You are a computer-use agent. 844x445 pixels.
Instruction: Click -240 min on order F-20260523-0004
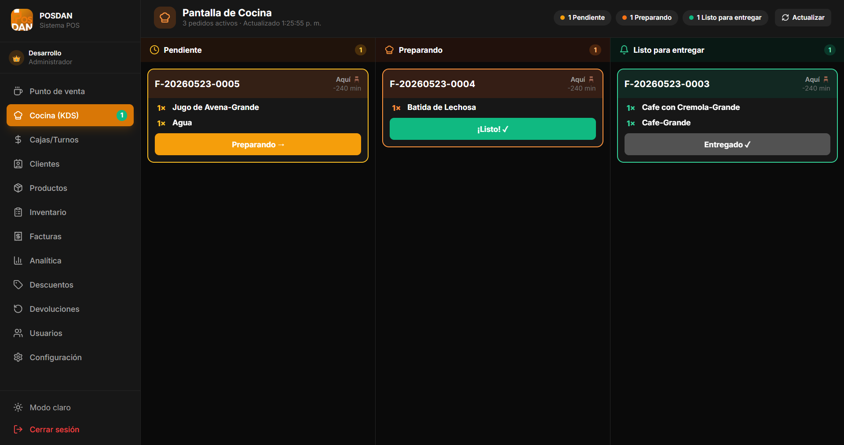point(581,88)
